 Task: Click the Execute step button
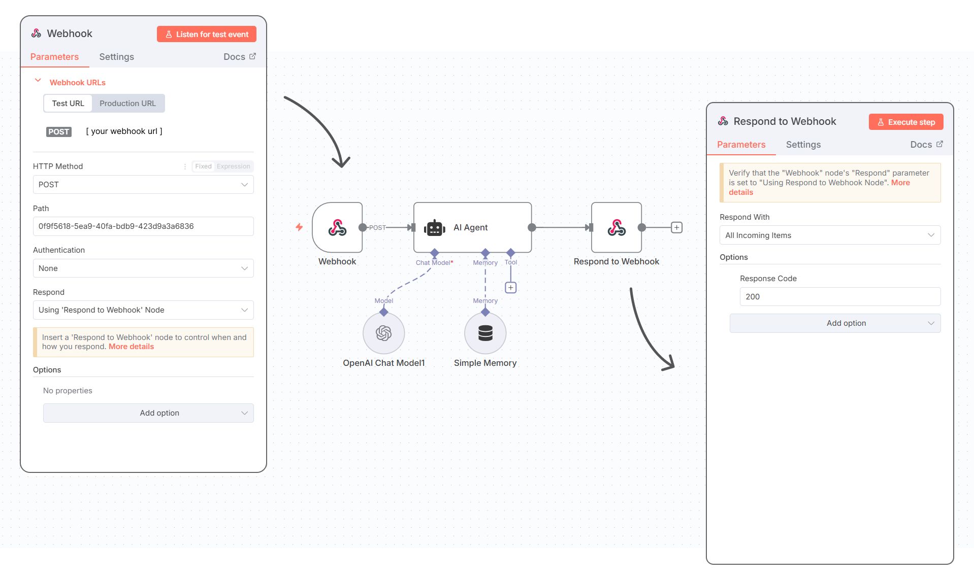pyautogui.click(x=905, y=122)
